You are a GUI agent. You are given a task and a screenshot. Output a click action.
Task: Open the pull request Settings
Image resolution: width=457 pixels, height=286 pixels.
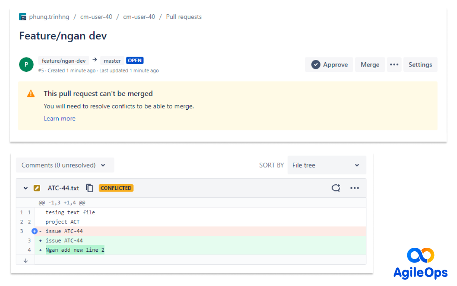[x=420, y=64]
